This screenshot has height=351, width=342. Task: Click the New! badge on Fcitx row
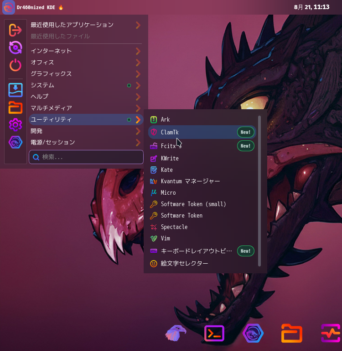coord(245,146)
